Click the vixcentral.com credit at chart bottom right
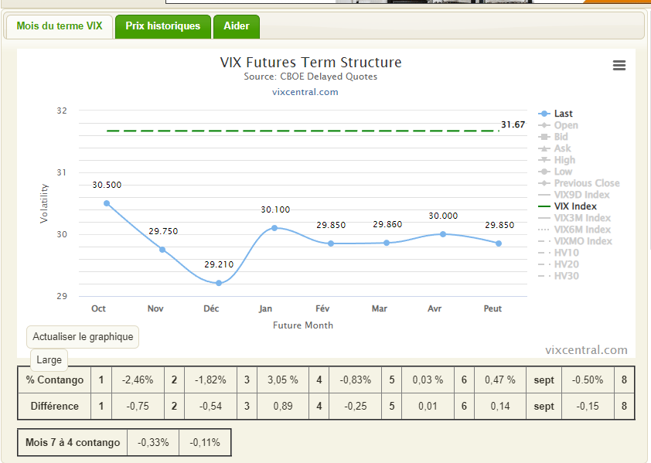The height and width of the screenshot is (463, 651). click(x=586, y=350)
